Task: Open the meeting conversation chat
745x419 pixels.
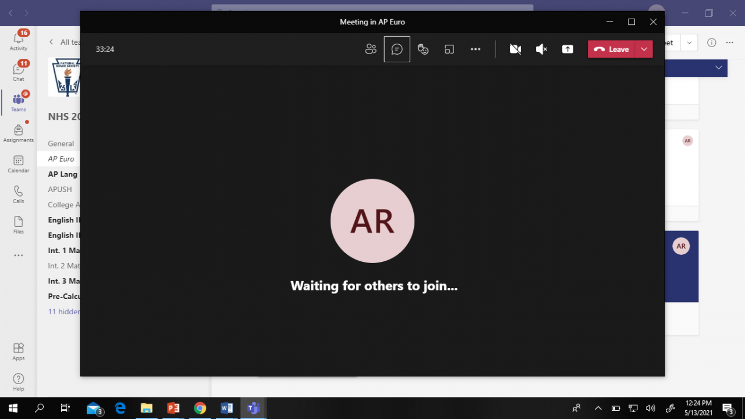Action: tap(397, 49)
